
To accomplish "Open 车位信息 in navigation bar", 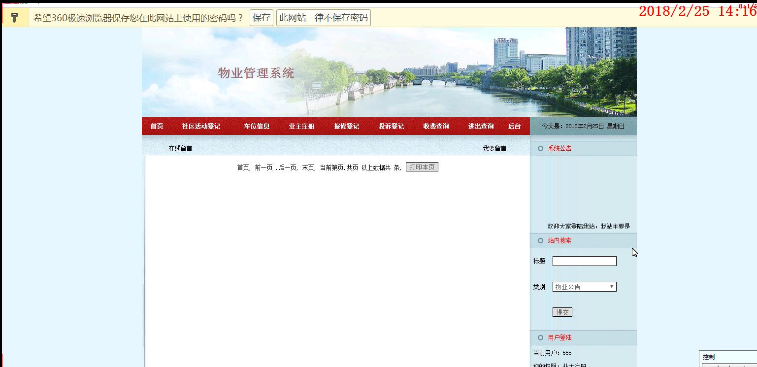I will (257, 126).
